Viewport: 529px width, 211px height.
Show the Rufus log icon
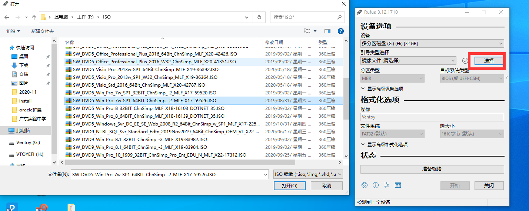[x=398, y=185]
